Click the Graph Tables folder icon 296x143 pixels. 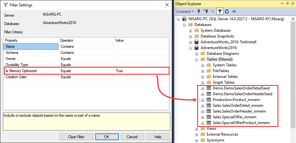(x=209, y=82)
